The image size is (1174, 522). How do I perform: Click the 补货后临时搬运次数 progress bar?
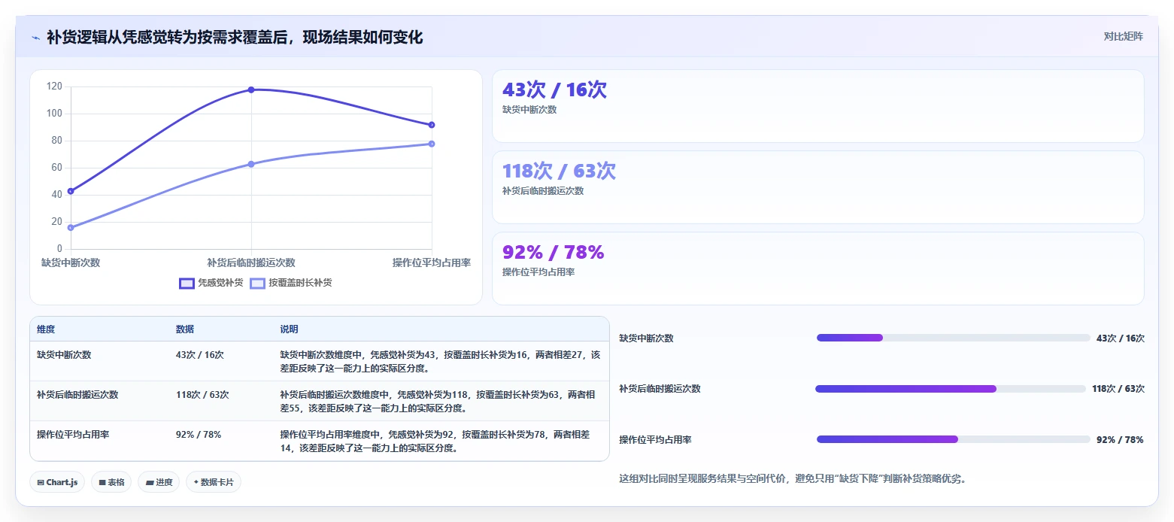[x=951, y=389]
